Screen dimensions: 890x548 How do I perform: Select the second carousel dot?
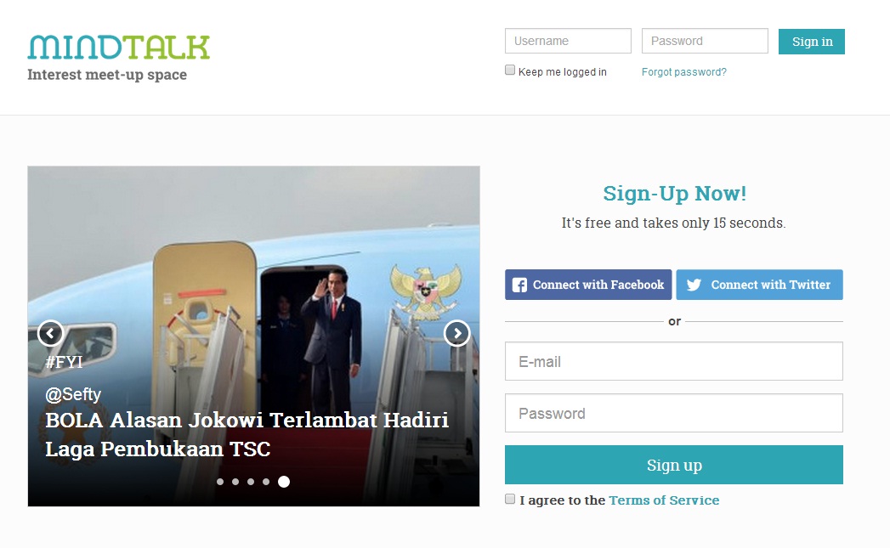[x=235, y=482]
